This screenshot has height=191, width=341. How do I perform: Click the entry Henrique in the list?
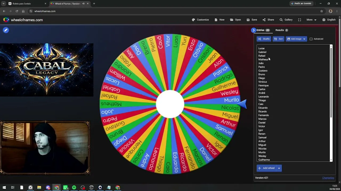click(263, 86)
